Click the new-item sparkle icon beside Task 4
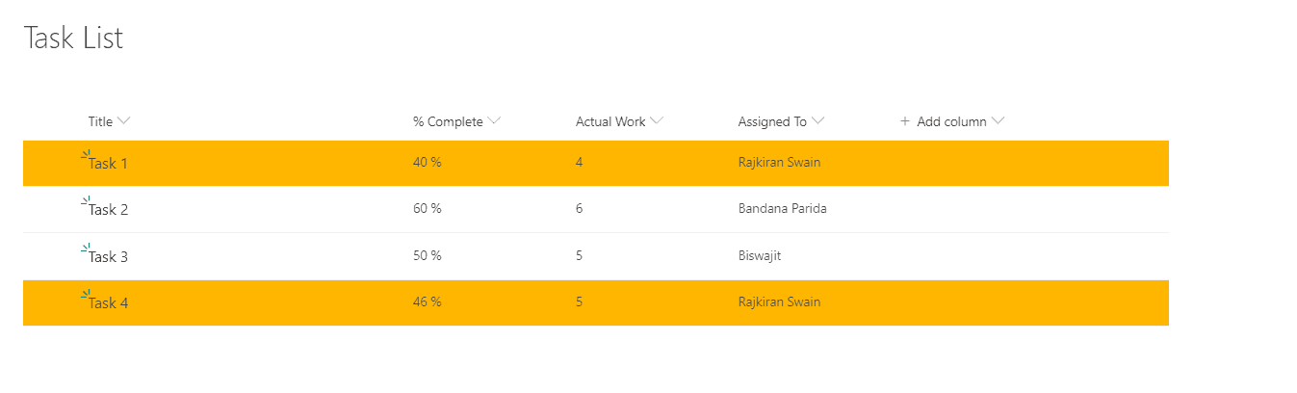Viewport: 1297px width, 393px height. 86,295
